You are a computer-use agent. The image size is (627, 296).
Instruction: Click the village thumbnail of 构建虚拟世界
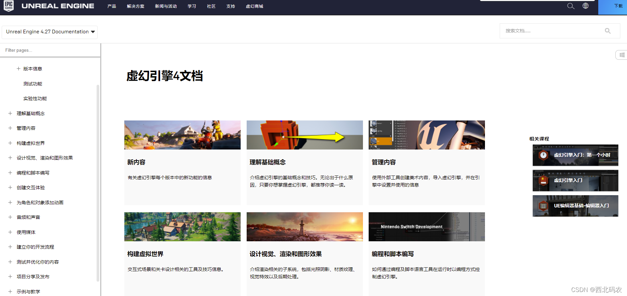pos(182,227)
